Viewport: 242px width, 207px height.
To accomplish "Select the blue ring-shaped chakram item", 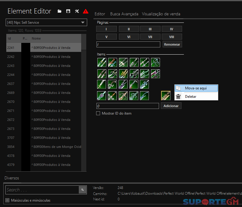I will [155, 62].
